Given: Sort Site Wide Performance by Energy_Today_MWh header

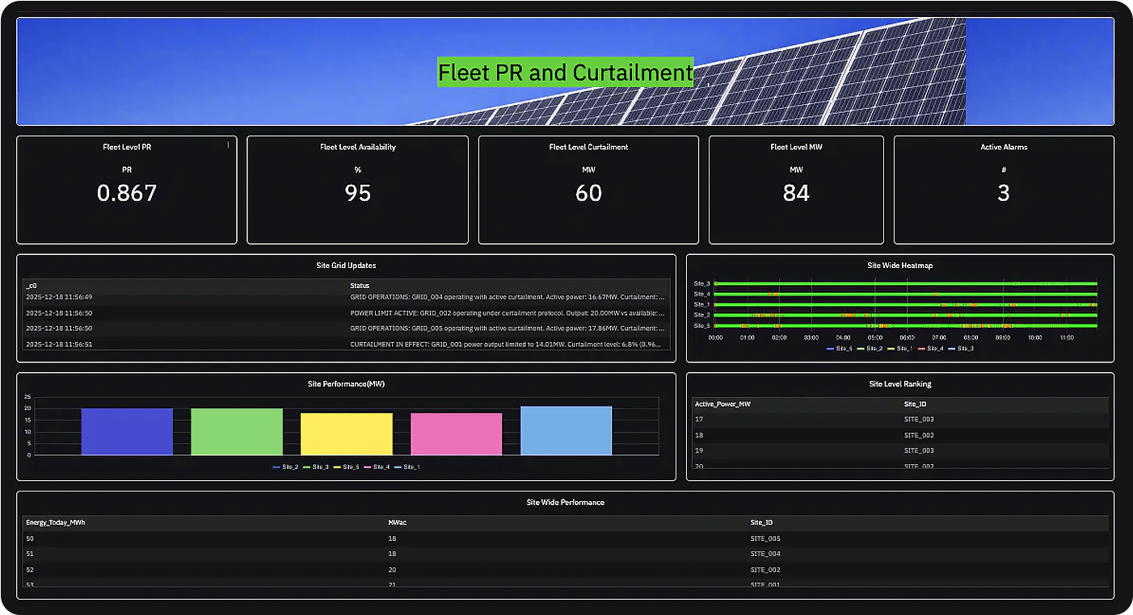Looking at the screenshot, I should [x=55, y=523].
